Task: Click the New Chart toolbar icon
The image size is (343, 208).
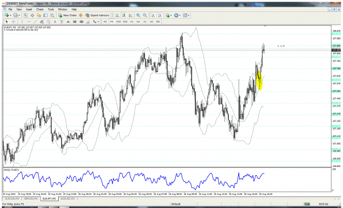Action: point(7,15)
